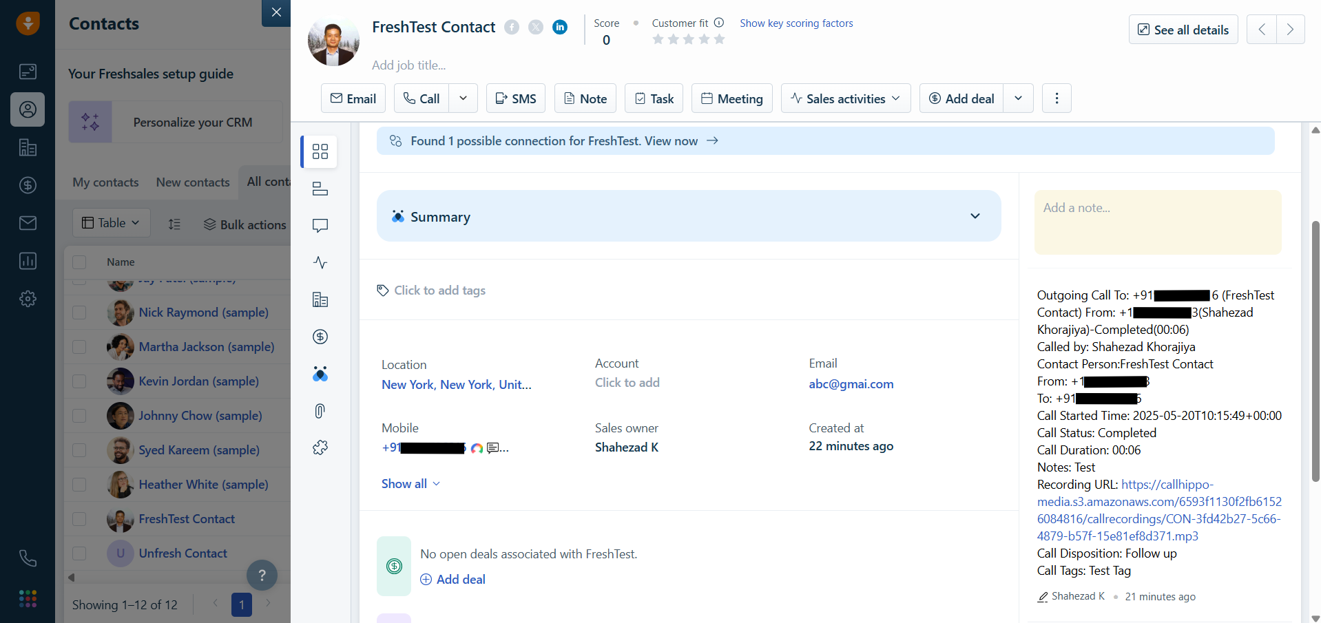This screenshot has height=623, width=1321.
Task: Click the Add a note field
Action: coord(1158,222)
